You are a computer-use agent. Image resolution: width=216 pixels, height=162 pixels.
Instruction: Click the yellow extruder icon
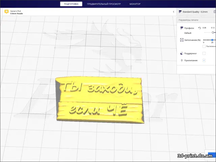6,12
